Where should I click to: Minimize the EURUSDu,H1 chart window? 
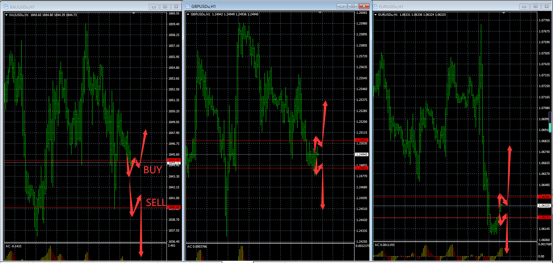pyautogui.click(x=524, y=7)
